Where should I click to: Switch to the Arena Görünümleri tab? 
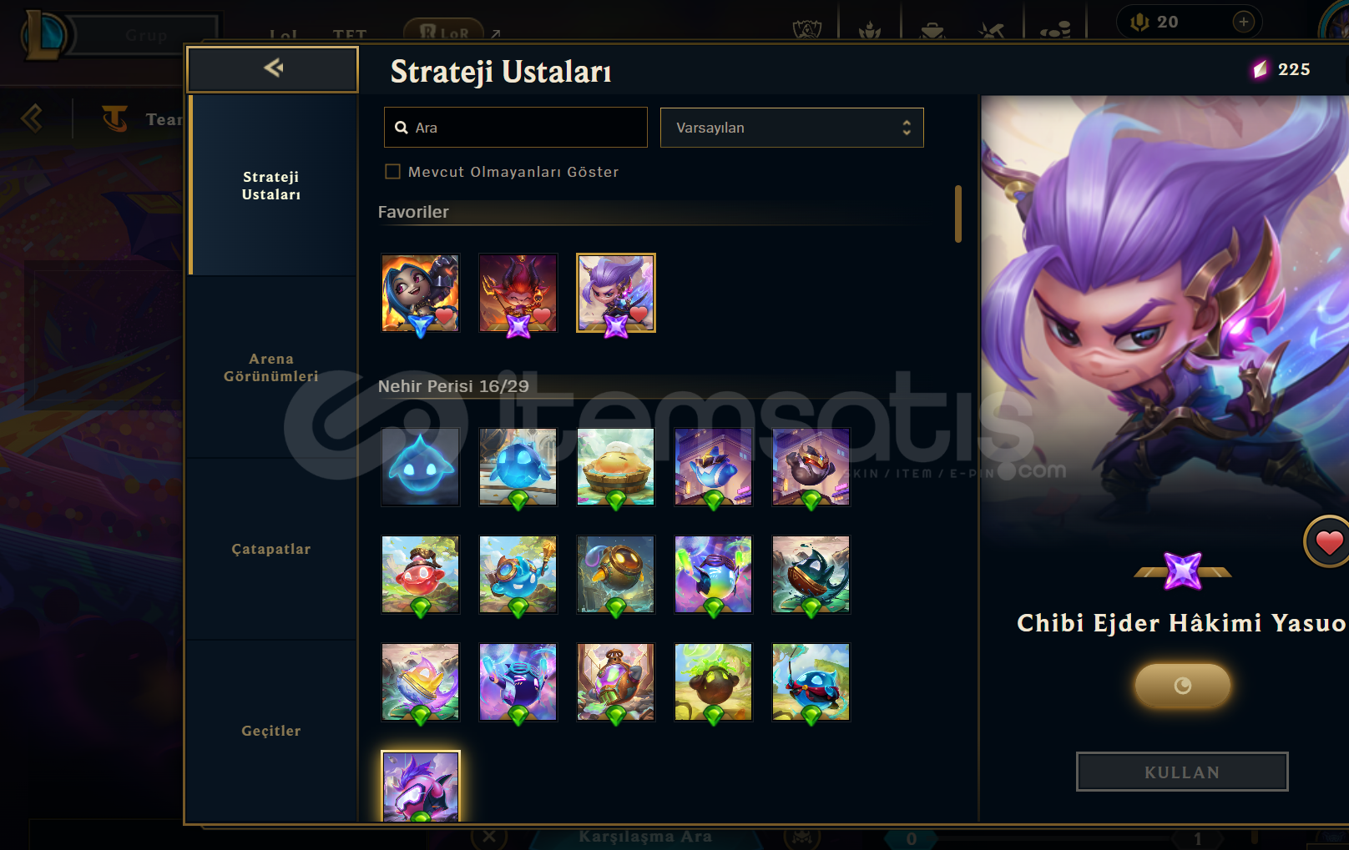tap(271, 367)
